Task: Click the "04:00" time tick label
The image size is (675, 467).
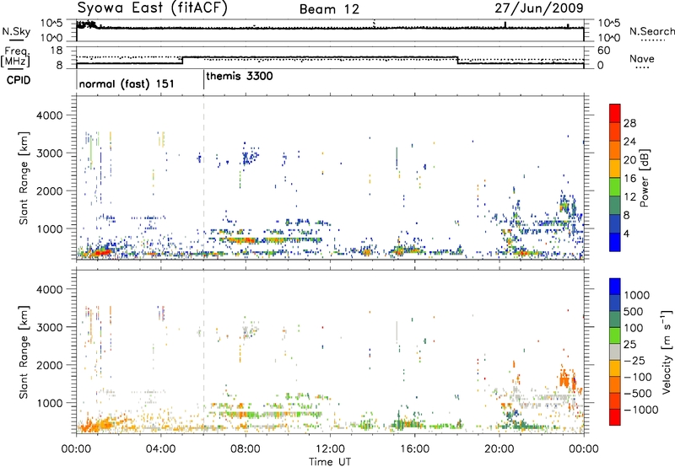Action: 160,449
